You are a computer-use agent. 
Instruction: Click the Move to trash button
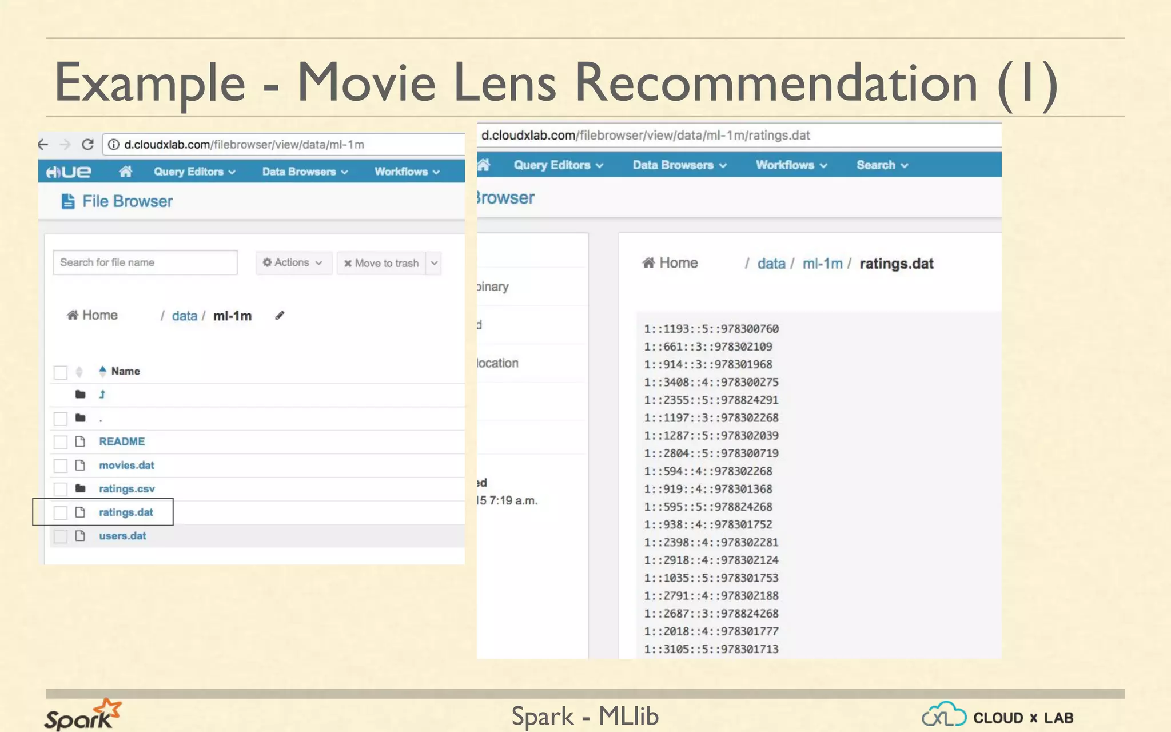[x=381, y=263]
